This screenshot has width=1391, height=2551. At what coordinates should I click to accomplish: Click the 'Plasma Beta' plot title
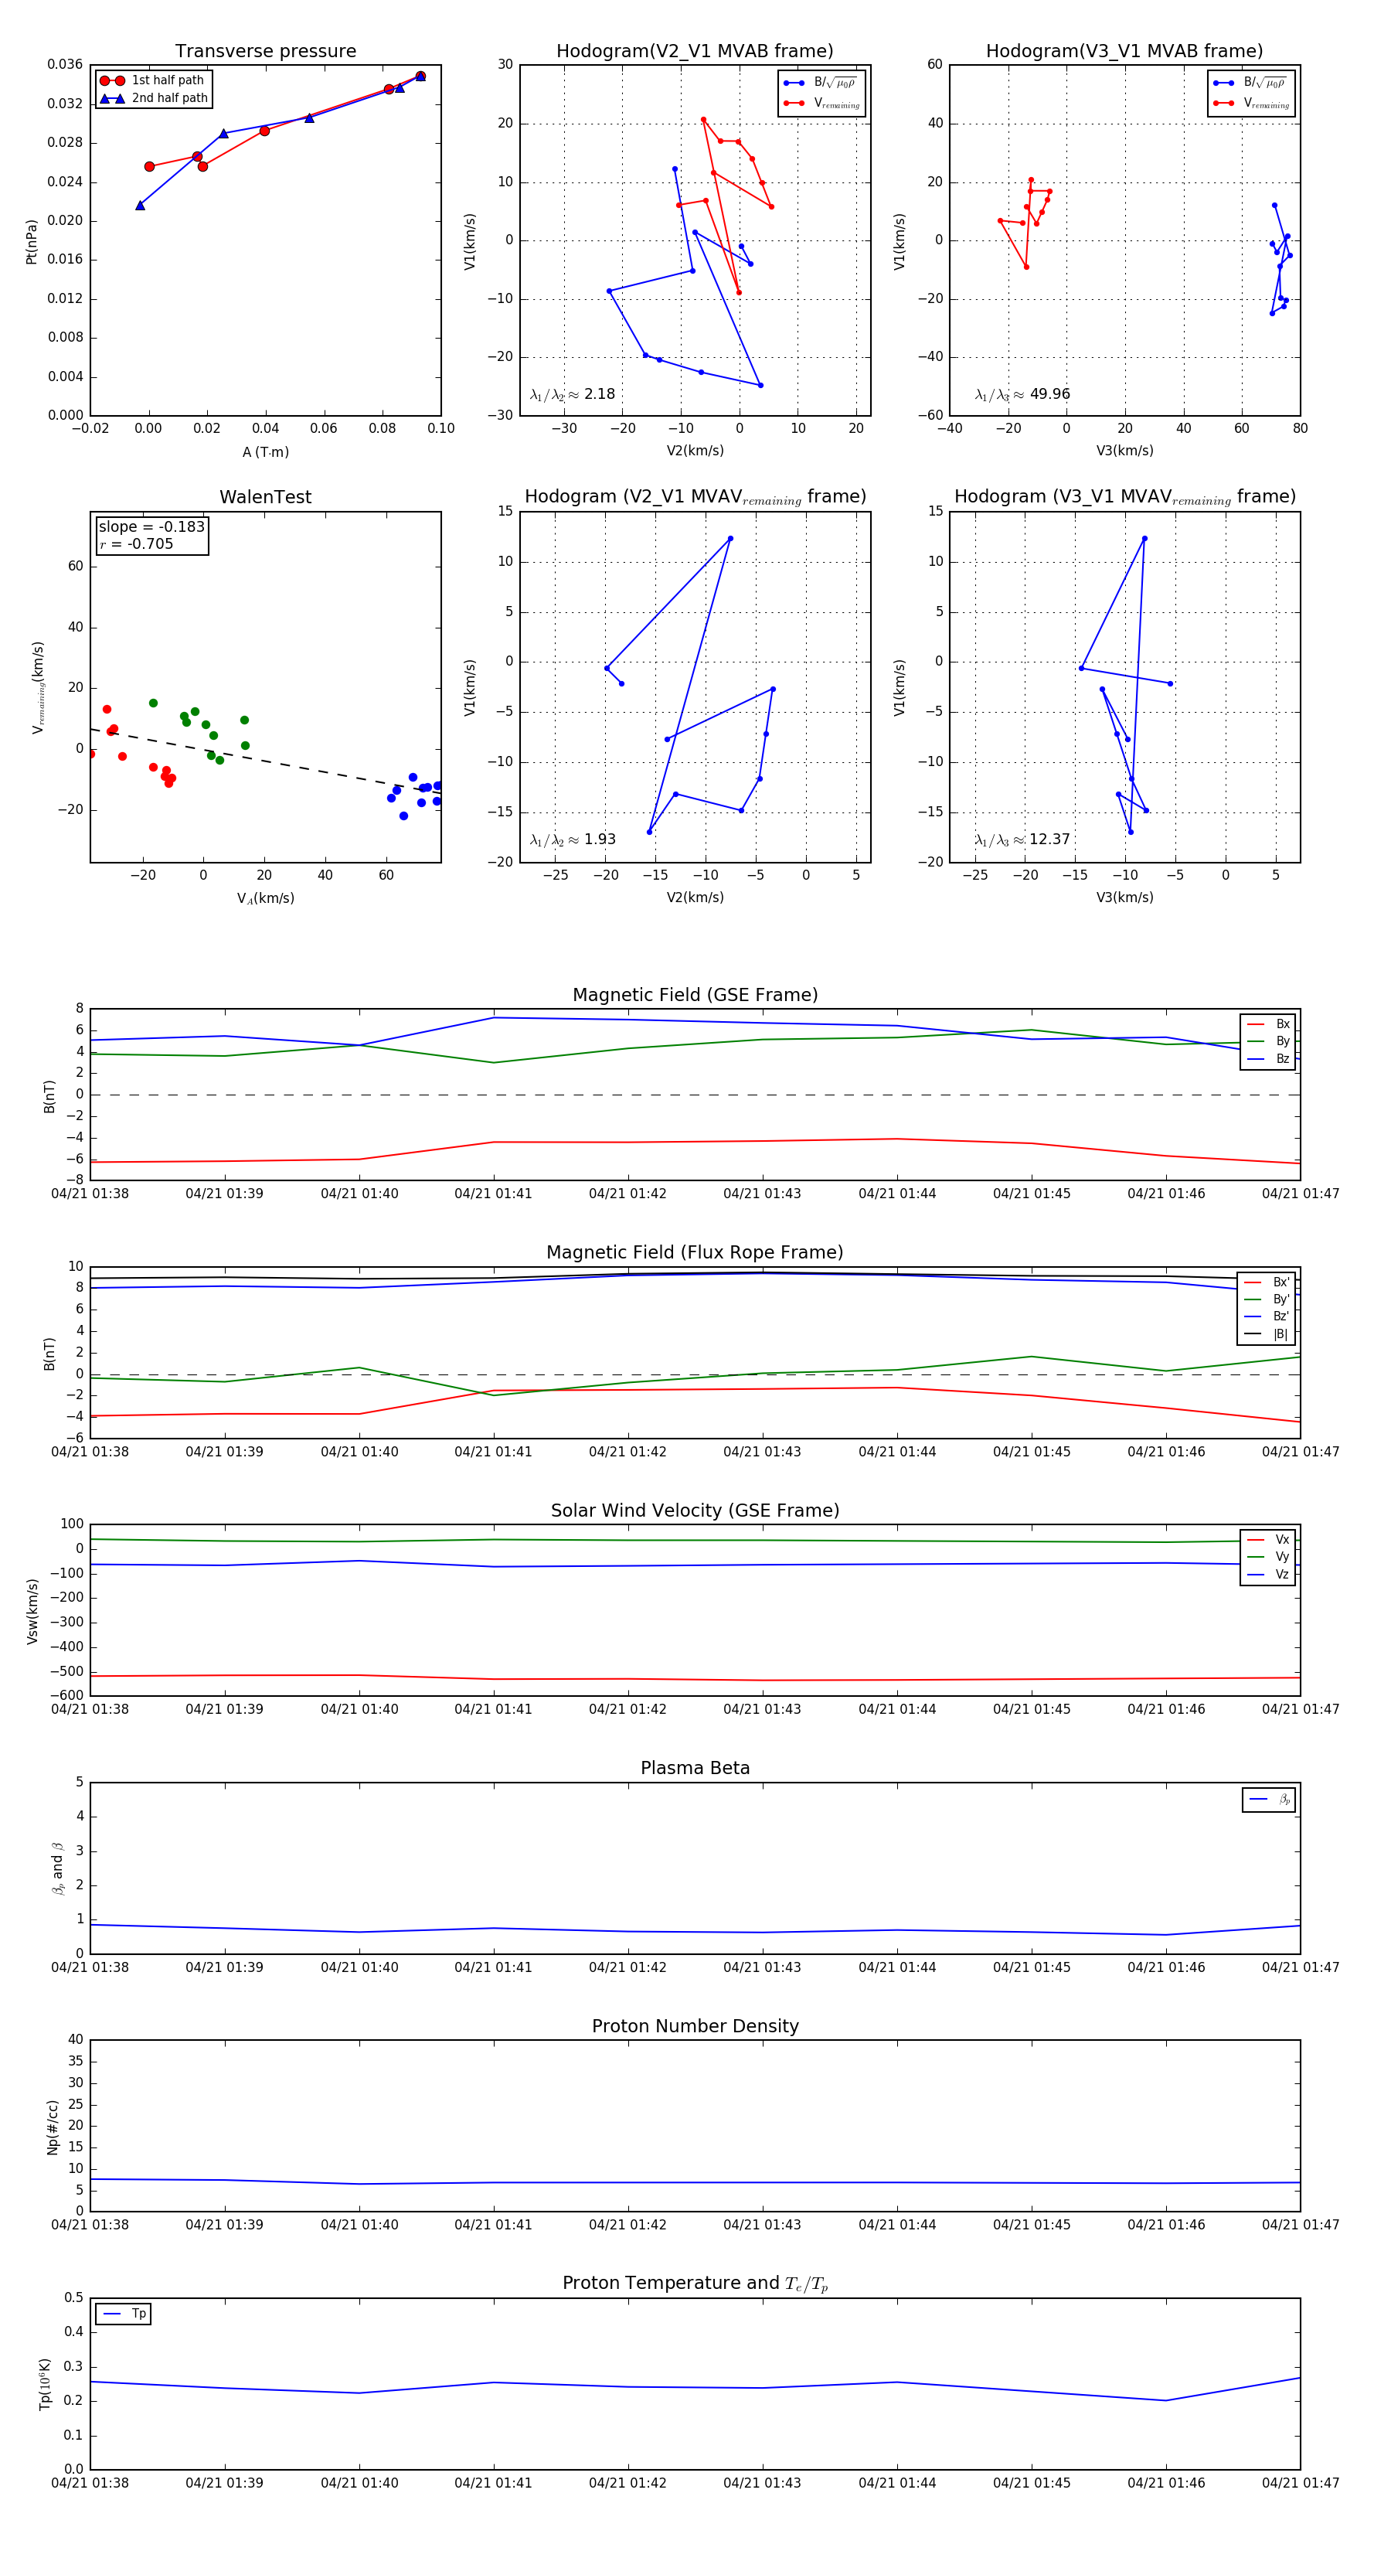[x=695, y=1768]
